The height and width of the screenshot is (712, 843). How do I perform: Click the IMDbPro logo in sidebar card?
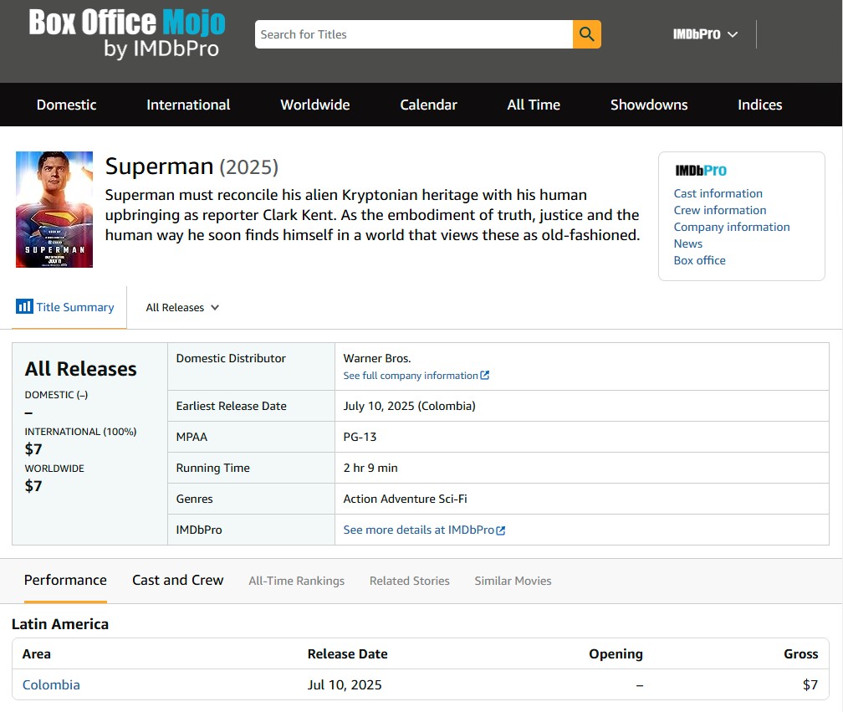(701, 171)
